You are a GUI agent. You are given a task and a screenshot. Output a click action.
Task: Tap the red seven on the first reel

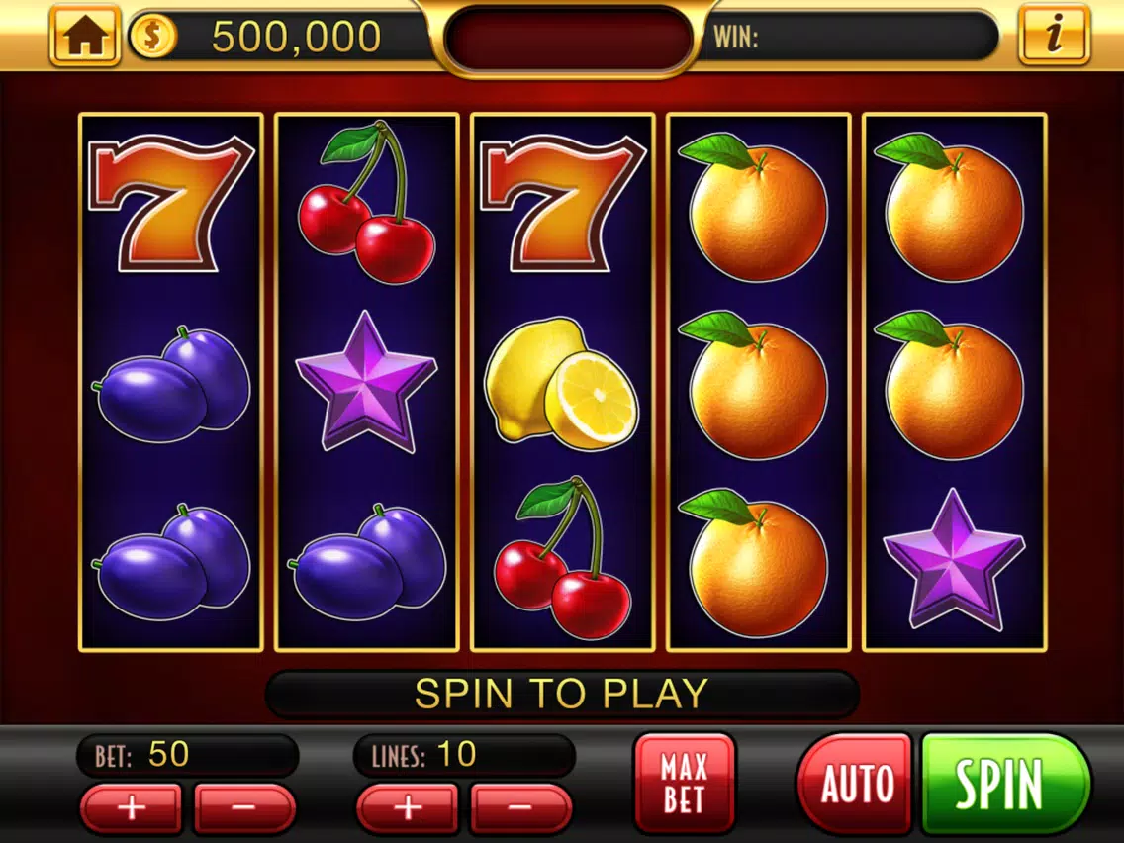170,204
